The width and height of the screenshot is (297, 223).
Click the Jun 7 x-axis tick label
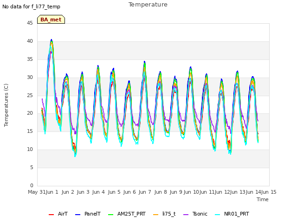coord(145,192)
